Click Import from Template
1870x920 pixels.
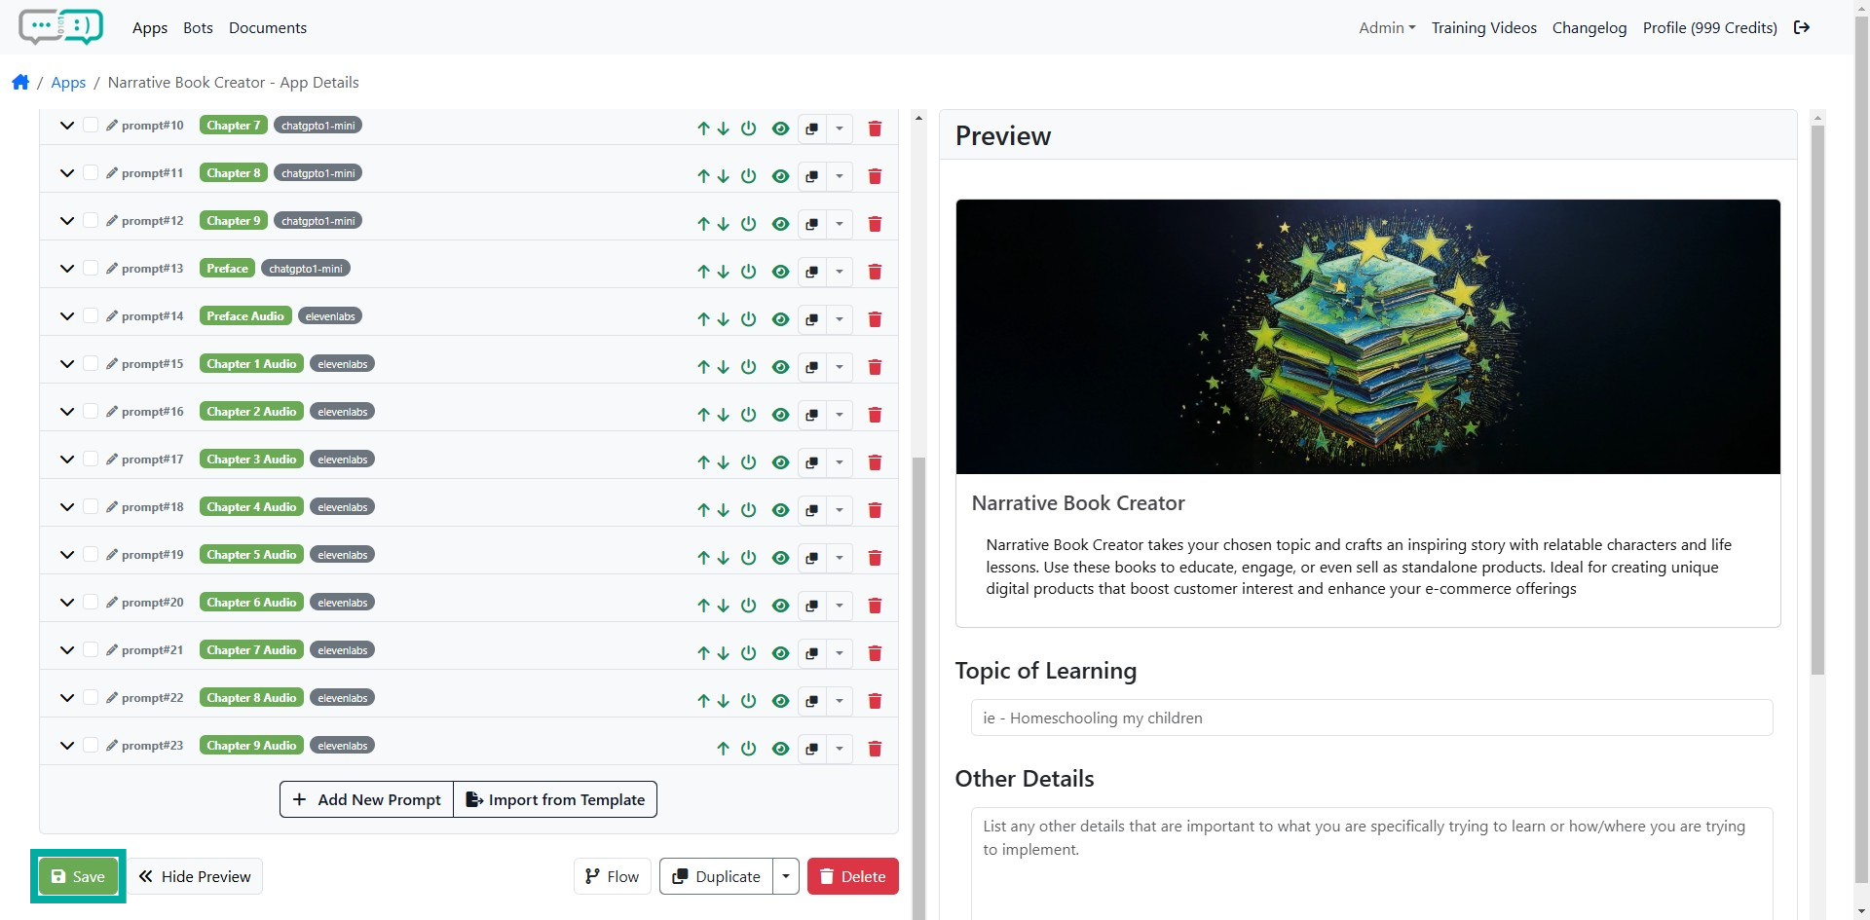click(555, 799)
